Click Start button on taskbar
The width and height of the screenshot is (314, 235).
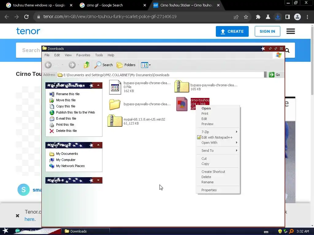pyautogui.click(x=6, y=231)
